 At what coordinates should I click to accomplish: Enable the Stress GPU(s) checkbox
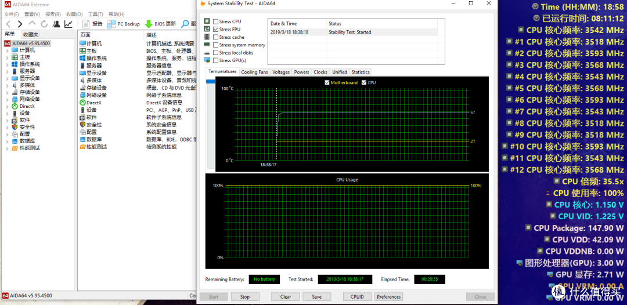pyautogui.click(x=216, y=60)
